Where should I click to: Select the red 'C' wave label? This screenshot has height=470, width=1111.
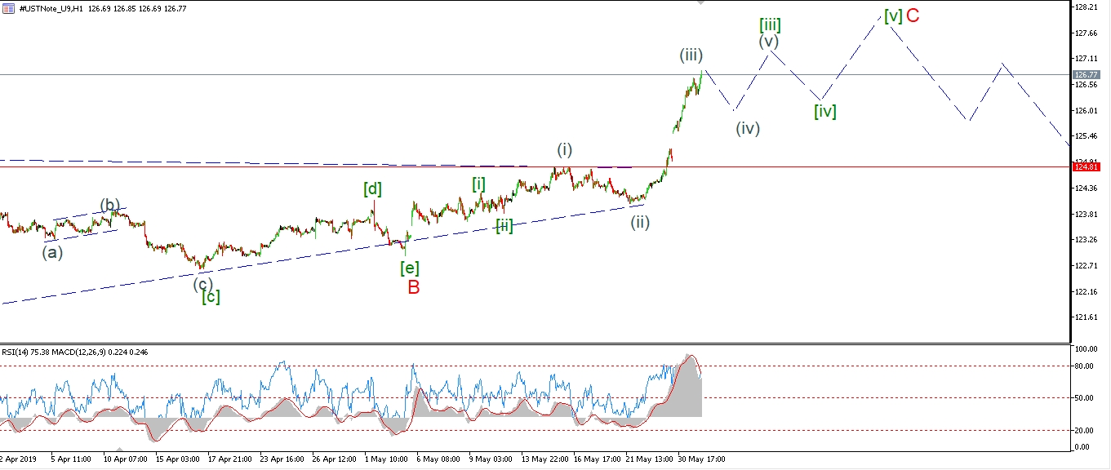[x=913, y=16]
